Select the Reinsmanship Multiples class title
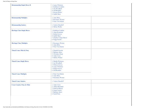This screenshot has height=109, width=141. (x=19, y=18)
